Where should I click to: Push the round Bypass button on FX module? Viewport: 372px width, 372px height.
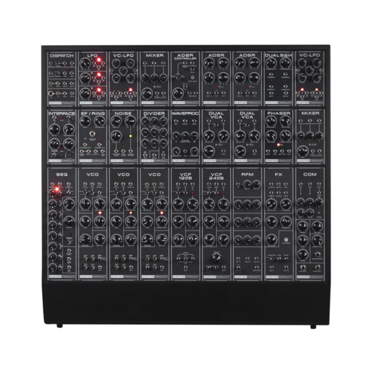[286, 239]
